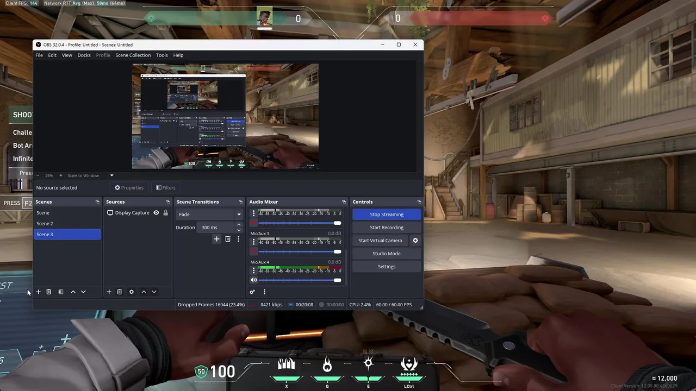
Task: Adjust topmost mixer channel volume slider
Action: pyautogui.click(x=300, y=223)
